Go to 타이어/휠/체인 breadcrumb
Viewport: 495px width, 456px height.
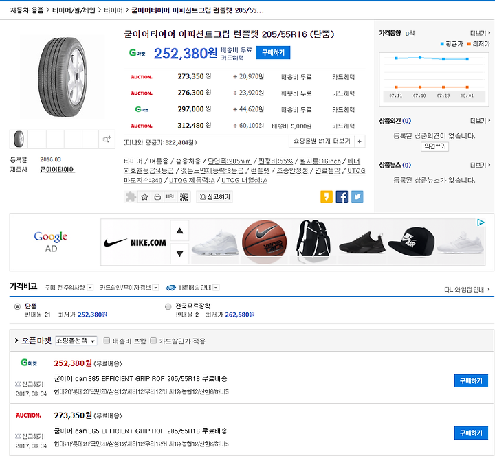(74, 10)
